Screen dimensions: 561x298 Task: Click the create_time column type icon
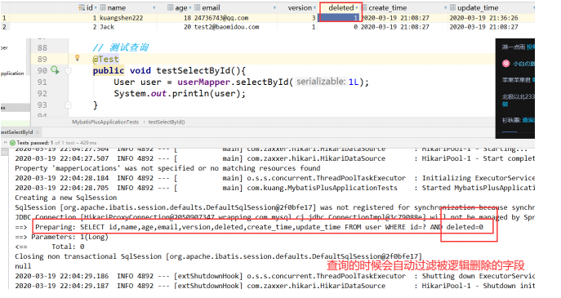tap(364, 7)
